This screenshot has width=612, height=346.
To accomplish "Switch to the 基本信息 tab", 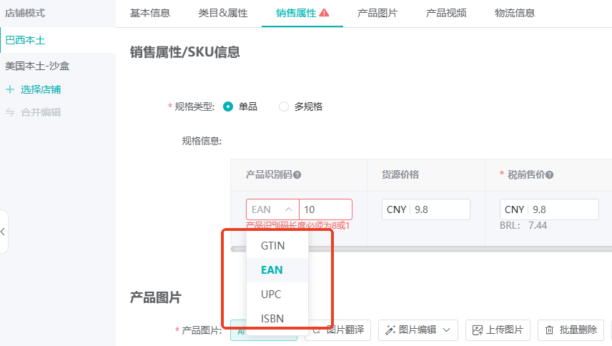I will pyautogui.click(x=150, y=13).
